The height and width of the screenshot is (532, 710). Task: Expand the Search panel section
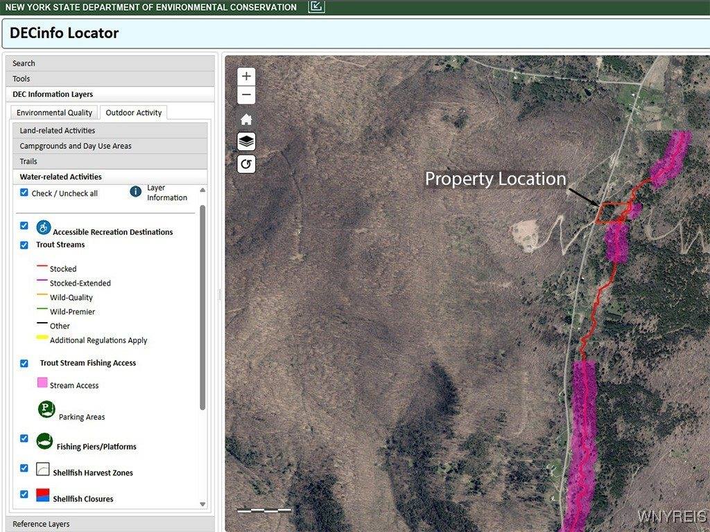(110, 63)
